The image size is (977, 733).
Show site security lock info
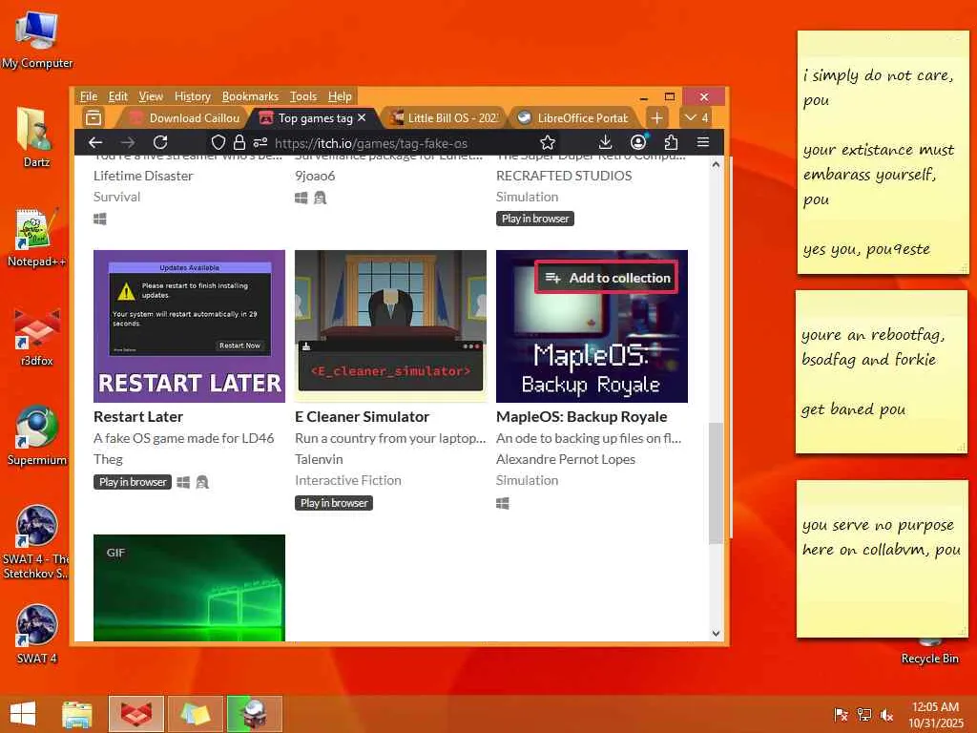click(x=239, y=143)
